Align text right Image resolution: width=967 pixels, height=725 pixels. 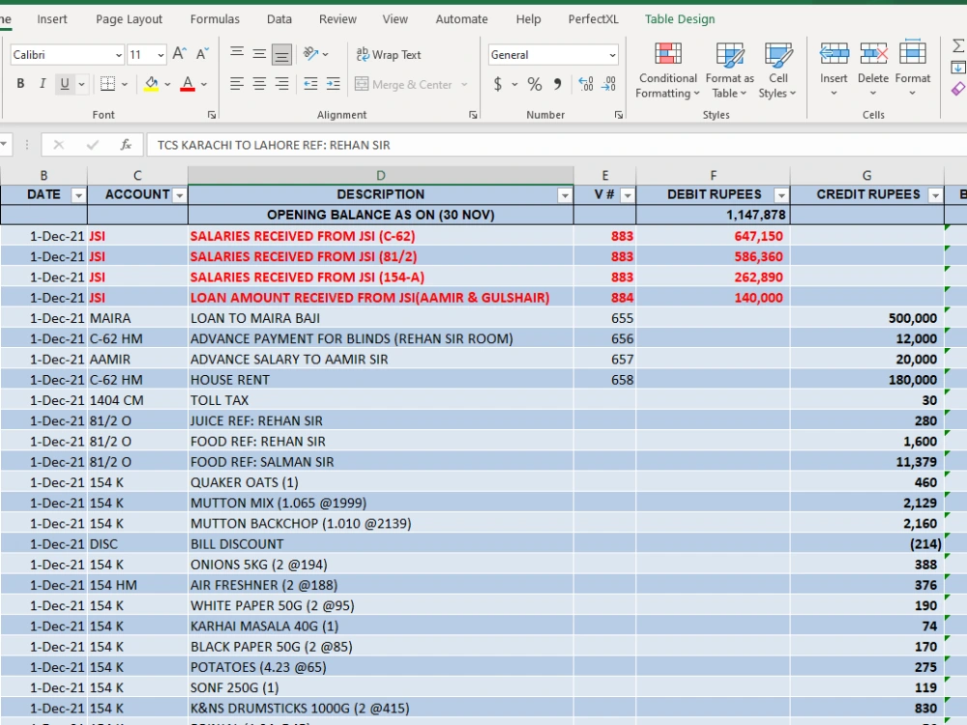[281, 84]
